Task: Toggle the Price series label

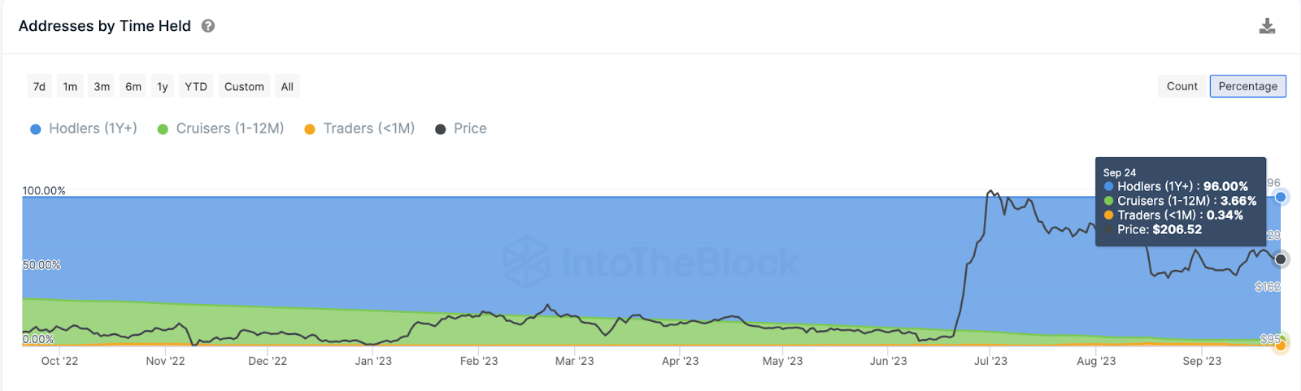Action: (x=470, y=128)
